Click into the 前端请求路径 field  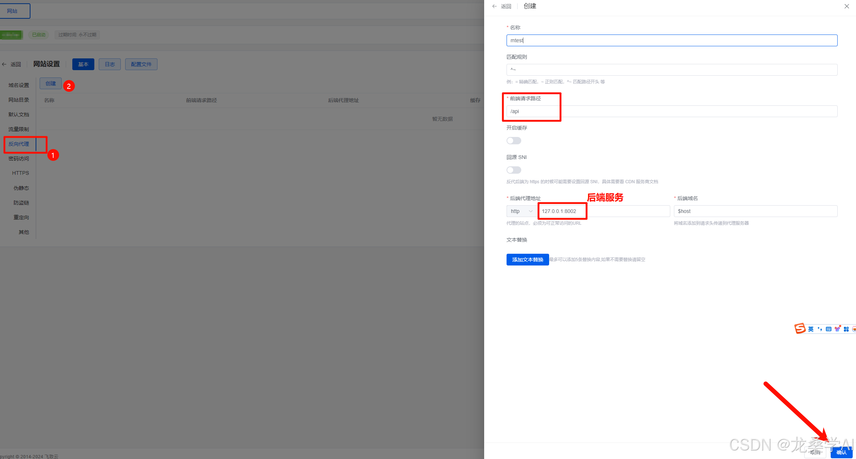click(672, 111)
